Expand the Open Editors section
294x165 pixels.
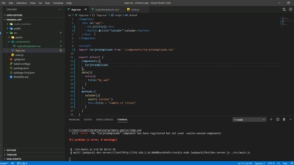[14, 15]
